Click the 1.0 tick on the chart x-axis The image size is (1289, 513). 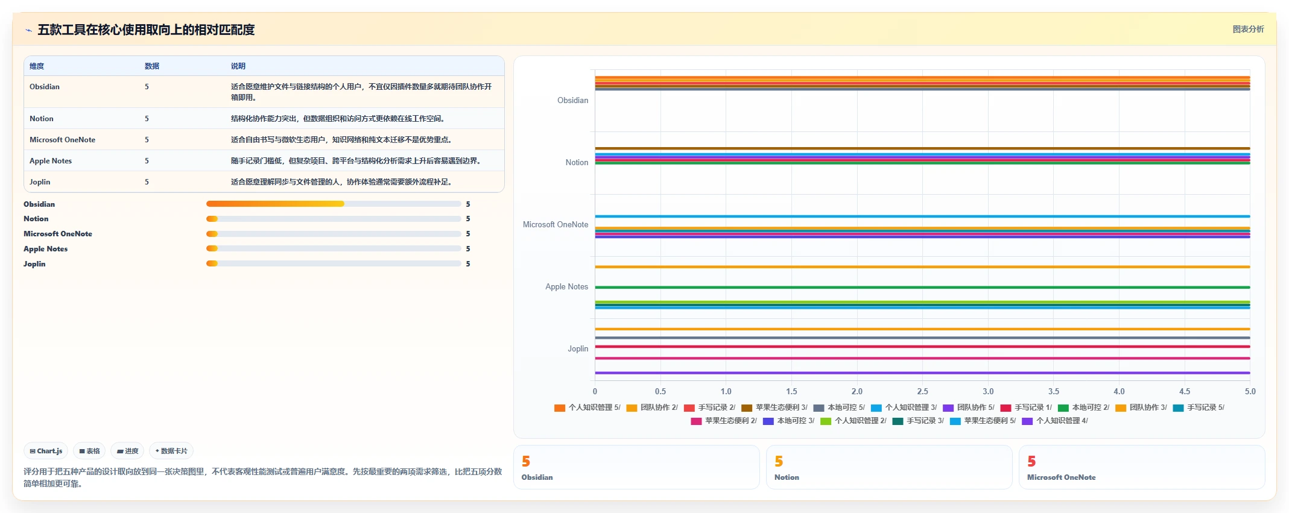(x=726, y=392)
